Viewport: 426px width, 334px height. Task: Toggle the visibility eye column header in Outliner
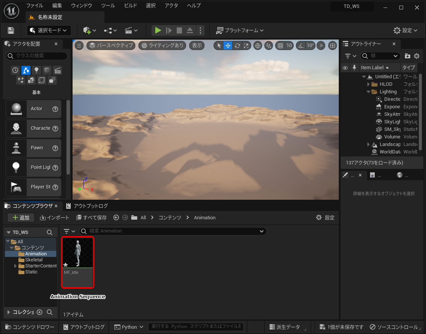point(345,68)
